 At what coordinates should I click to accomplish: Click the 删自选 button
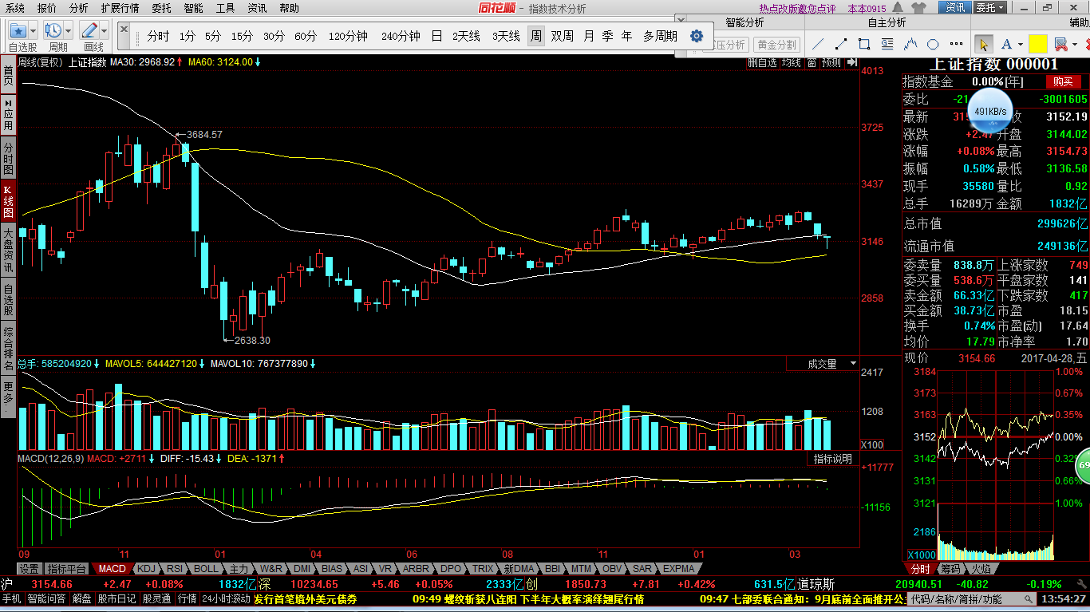point(762,62)
